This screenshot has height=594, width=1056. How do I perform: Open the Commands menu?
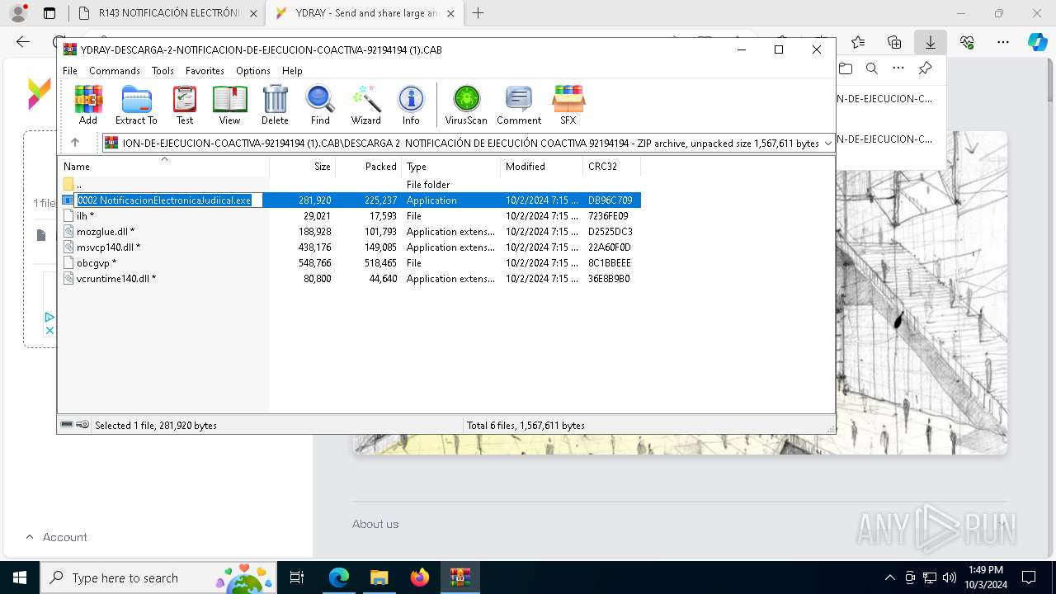pos(115,71)
